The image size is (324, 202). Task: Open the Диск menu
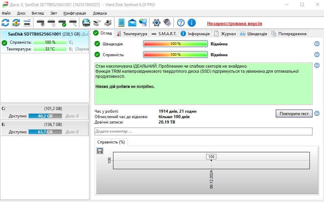[21, 13]
